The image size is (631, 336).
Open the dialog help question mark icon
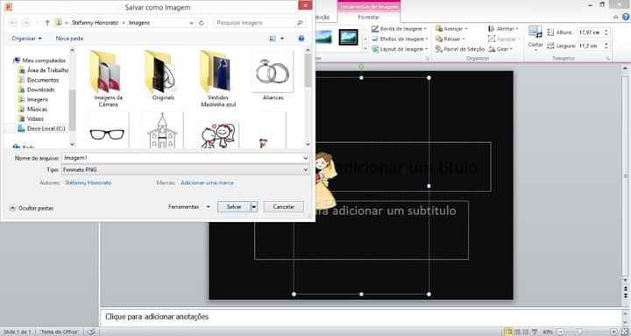301,39
